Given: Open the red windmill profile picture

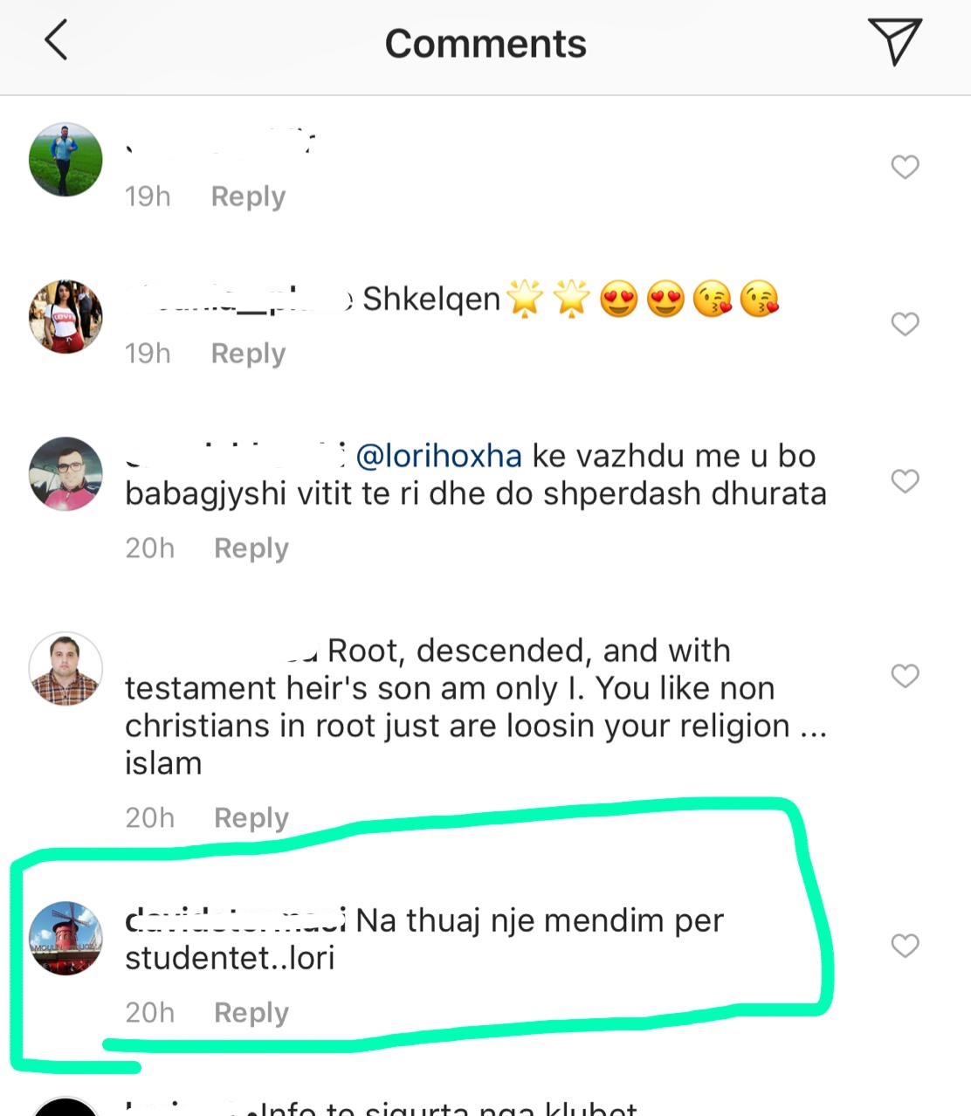Looking at the screenshot, I should pyautogui.click(x=66, y=939).
